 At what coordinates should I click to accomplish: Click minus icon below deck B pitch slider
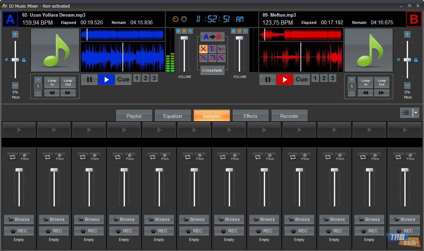coord(407,86)
